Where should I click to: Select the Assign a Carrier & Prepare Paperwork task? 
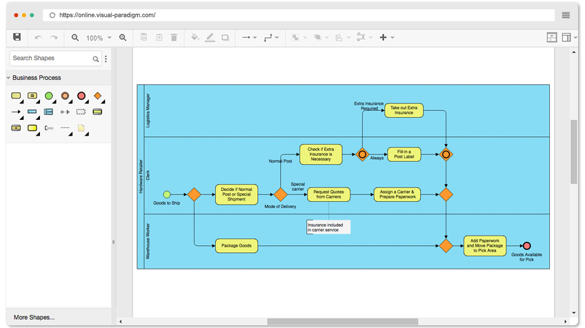pyautogui.click(x=397, y=194)
